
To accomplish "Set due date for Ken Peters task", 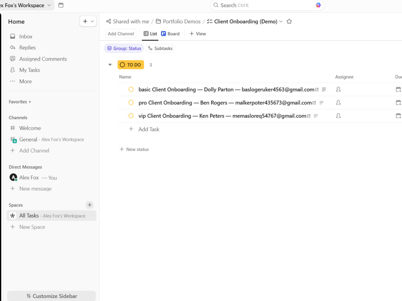I will click(398, 116).
